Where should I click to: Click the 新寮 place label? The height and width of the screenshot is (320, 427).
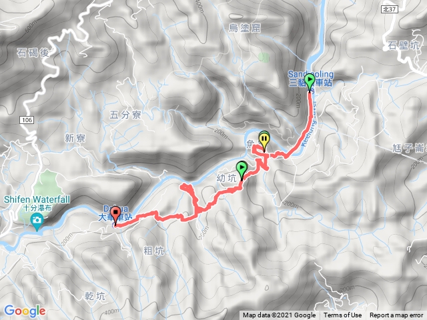(x=75, y=138)
